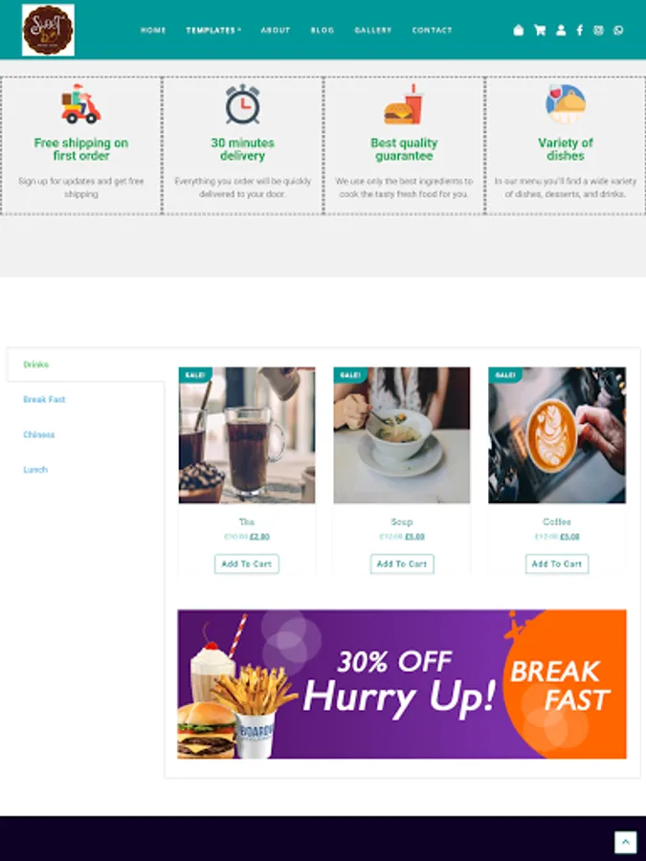The image size is (646, 861).
Task: Open the Soup product image
Action: (x=402, y=435)
